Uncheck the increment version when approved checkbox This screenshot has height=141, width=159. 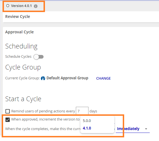[x=8, y=120]
